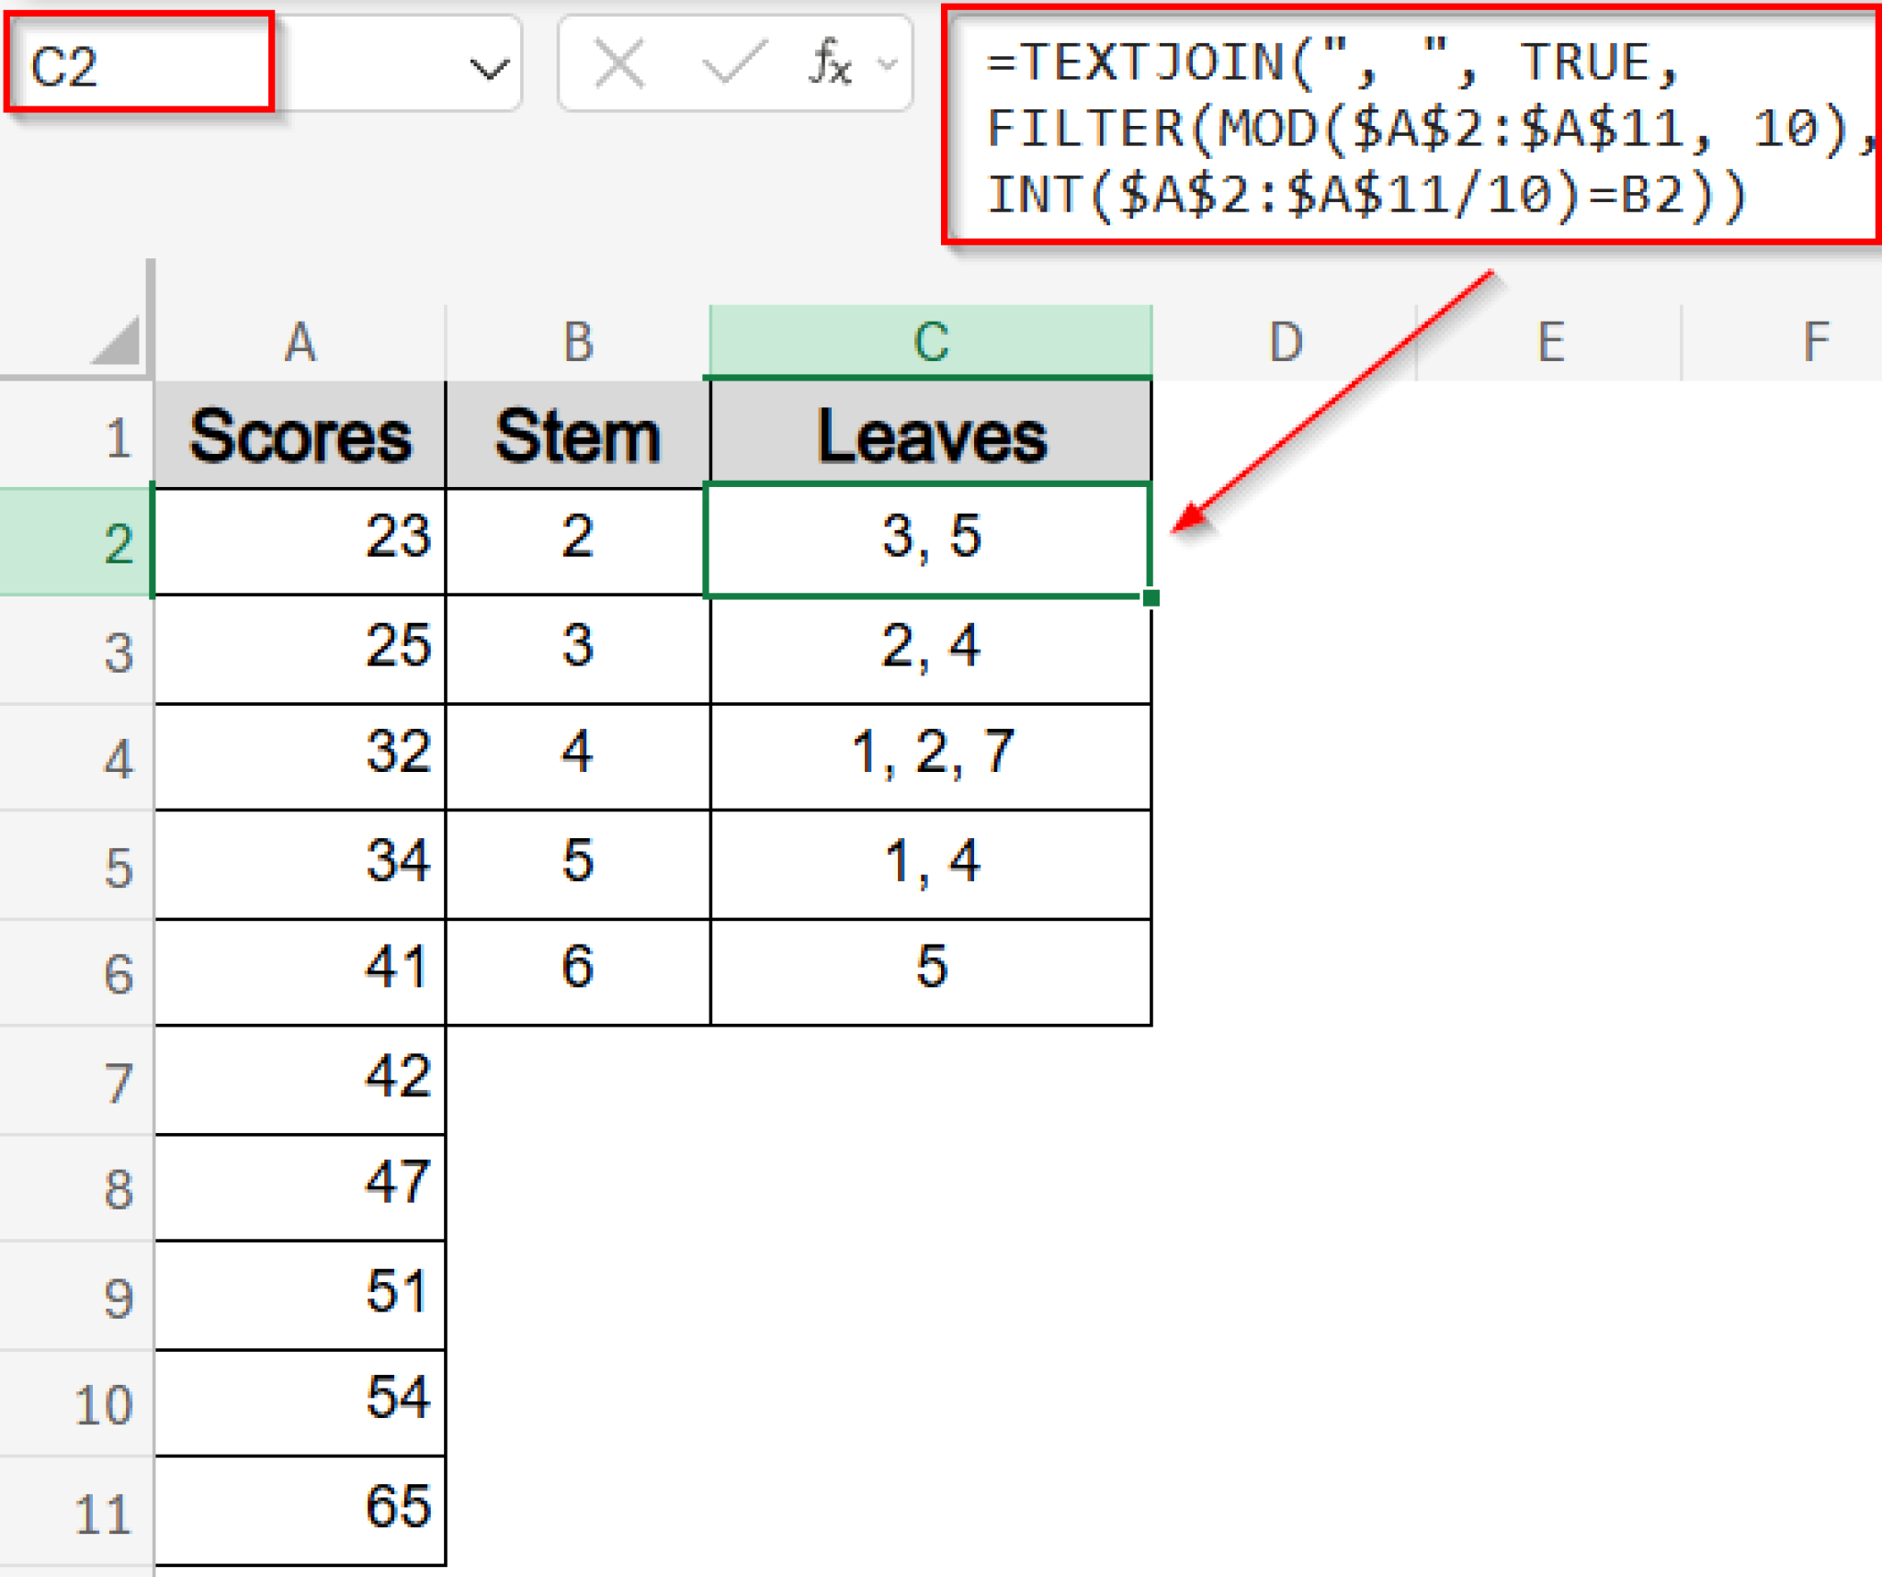Image resolution: width=1882 pixels, height=1577 pixels.
Task: Select row header 2
Action: click(110, 542)
